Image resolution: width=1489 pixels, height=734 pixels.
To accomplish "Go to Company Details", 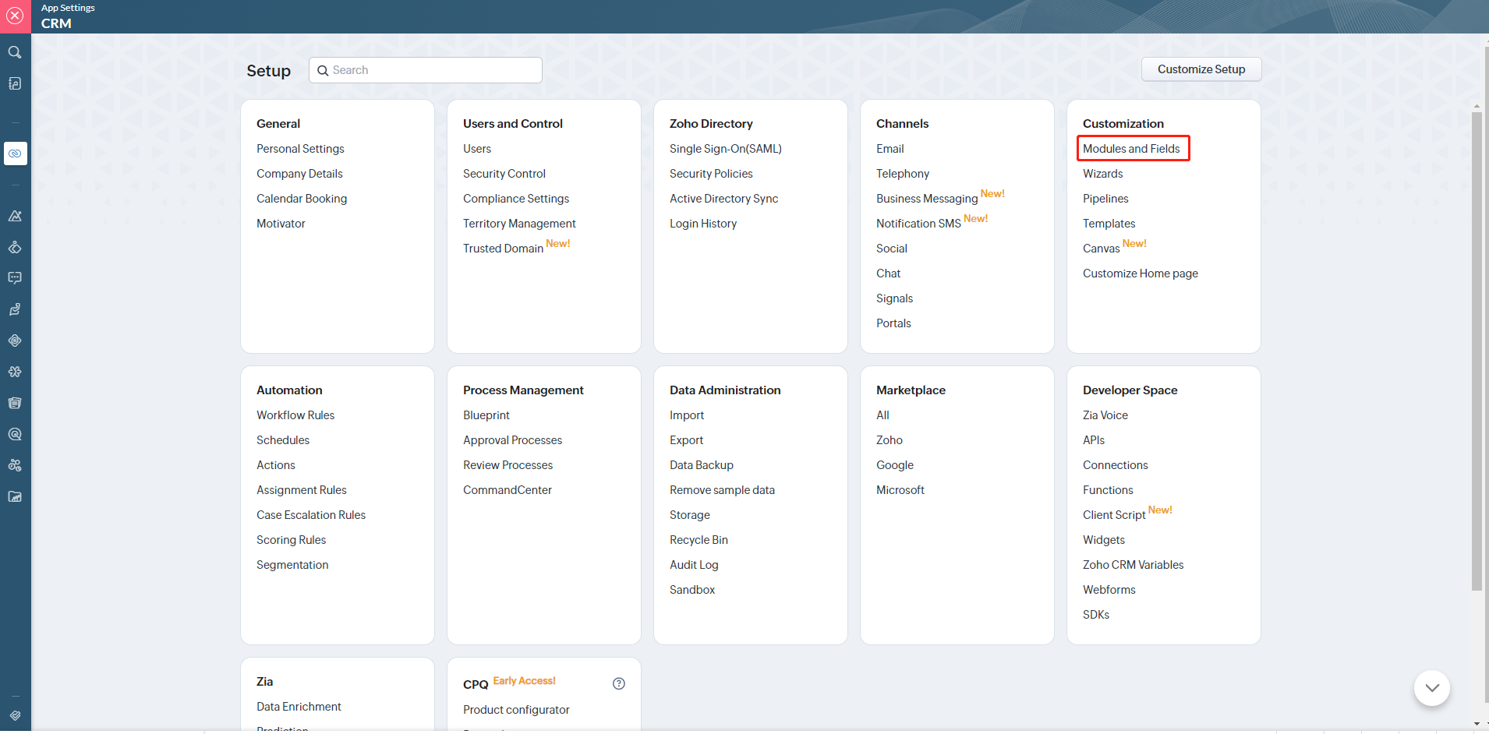I will click(299, 174).
